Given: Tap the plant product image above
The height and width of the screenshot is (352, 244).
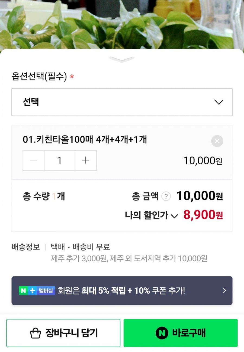Looking at the screenshot, I should tap(122, 24).
